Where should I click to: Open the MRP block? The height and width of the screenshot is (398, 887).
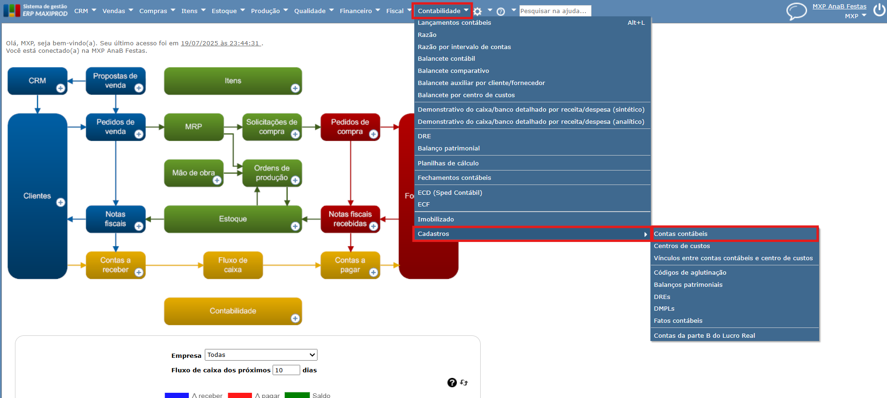(194, 127)
